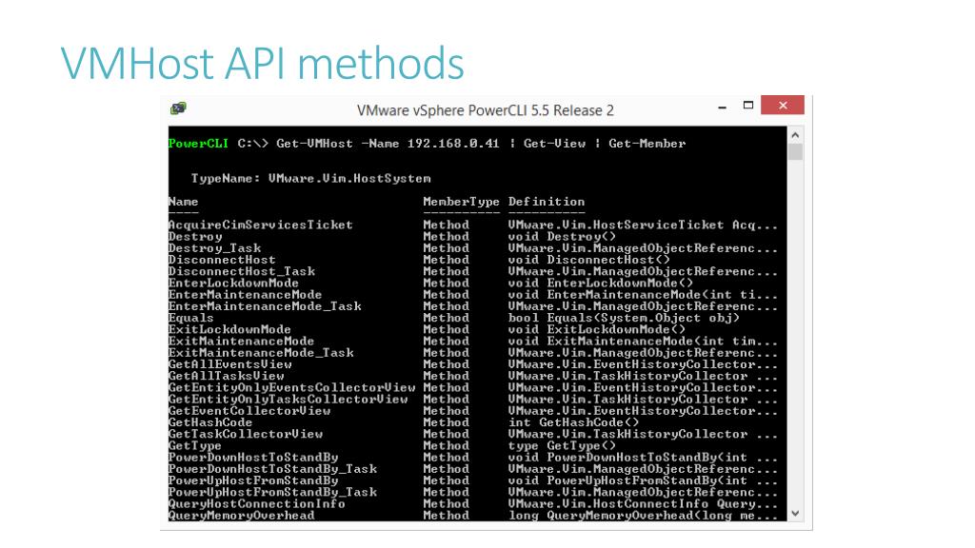Click the bool Equals(System.Object obj) definition
The height and width of the screenshot is (548, 975).
625,318
